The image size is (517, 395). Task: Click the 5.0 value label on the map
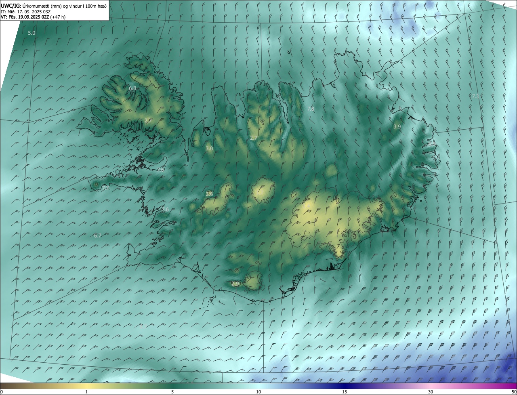[32, 33]
